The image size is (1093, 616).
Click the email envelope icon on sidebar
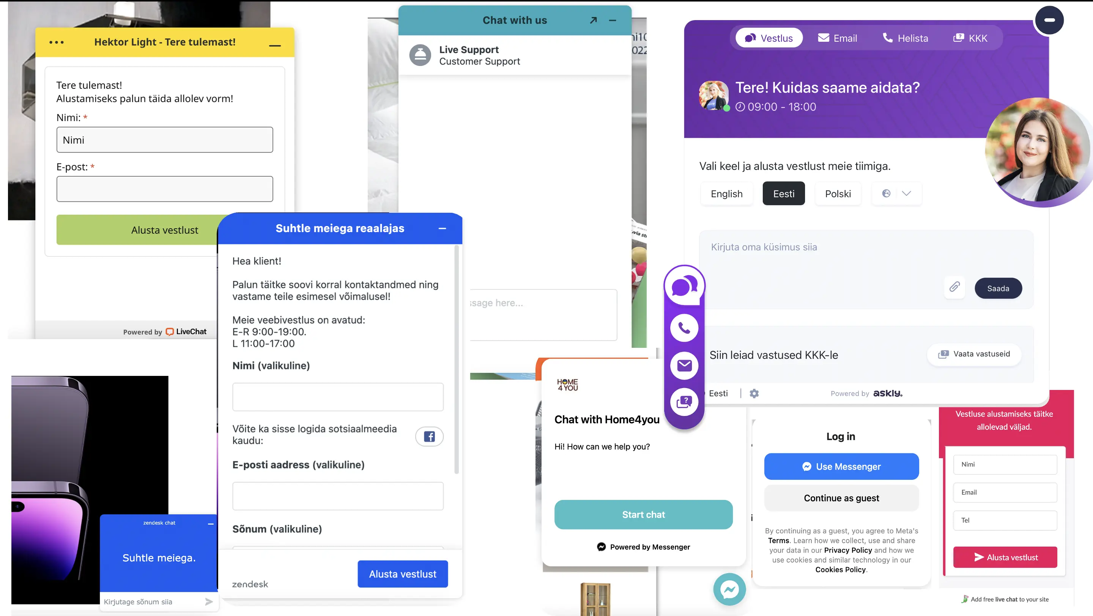click(x=684, y=365)
